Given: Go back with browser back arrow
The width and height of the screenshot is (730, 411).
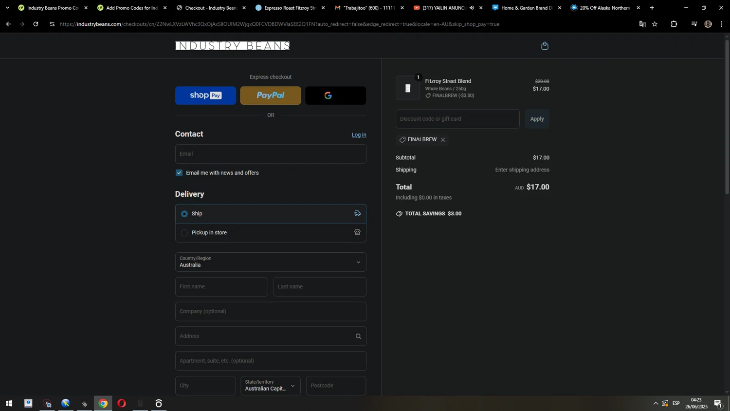Looking at the screenshot, I should [x=8, y=24].
